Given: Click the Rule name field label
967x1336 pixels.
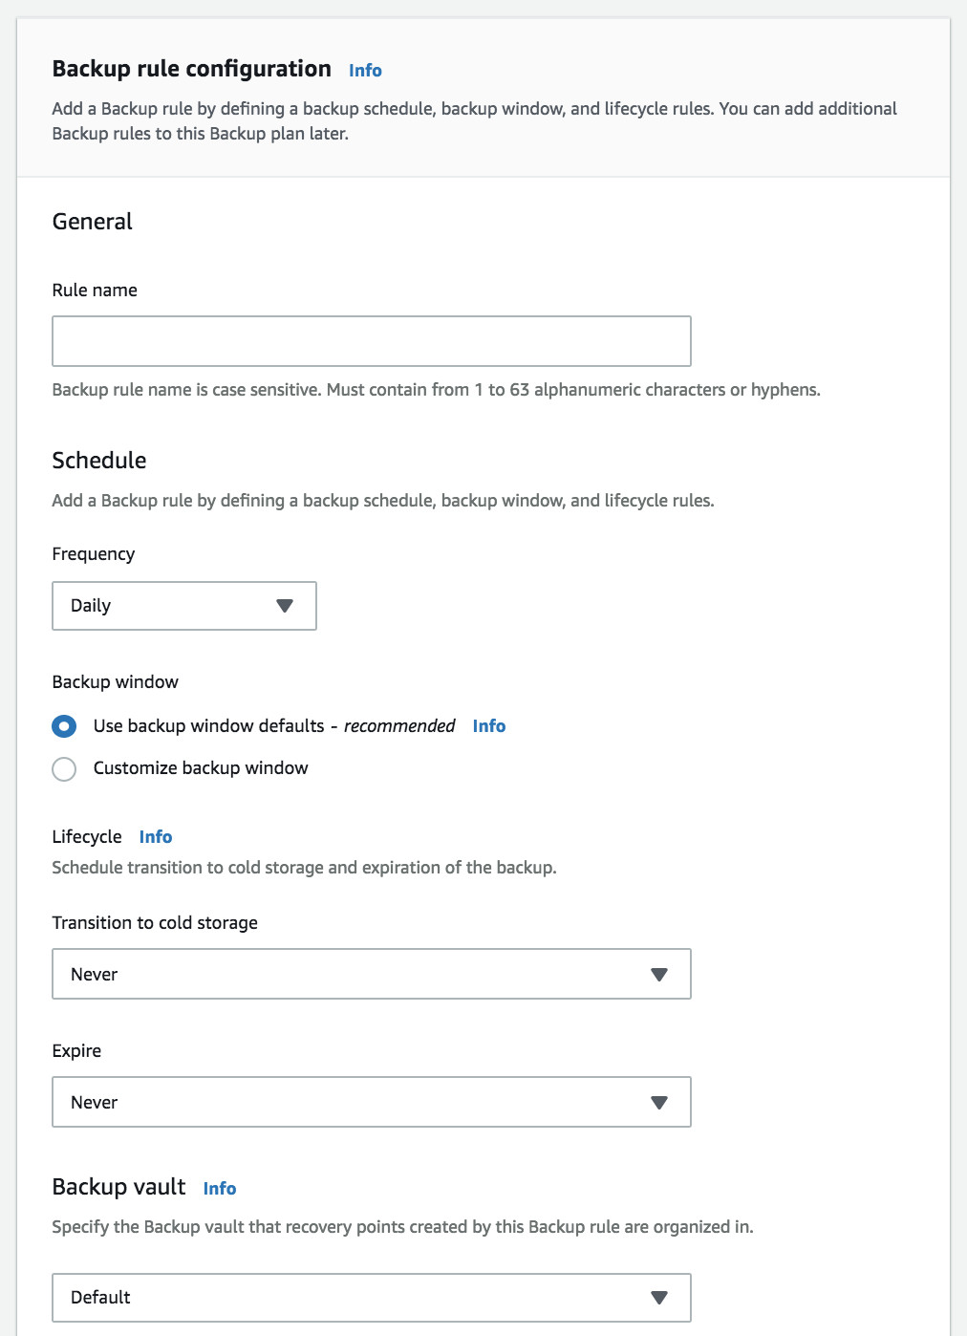Looking at the screenshot, I should [95, 291].
